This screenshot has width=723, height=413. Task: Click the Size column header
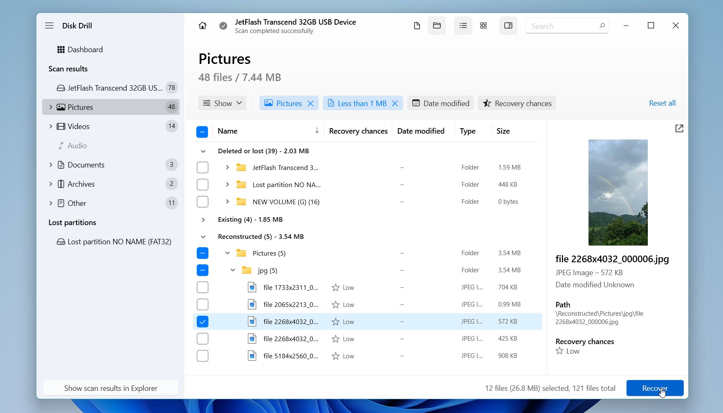tap(503, 131)
